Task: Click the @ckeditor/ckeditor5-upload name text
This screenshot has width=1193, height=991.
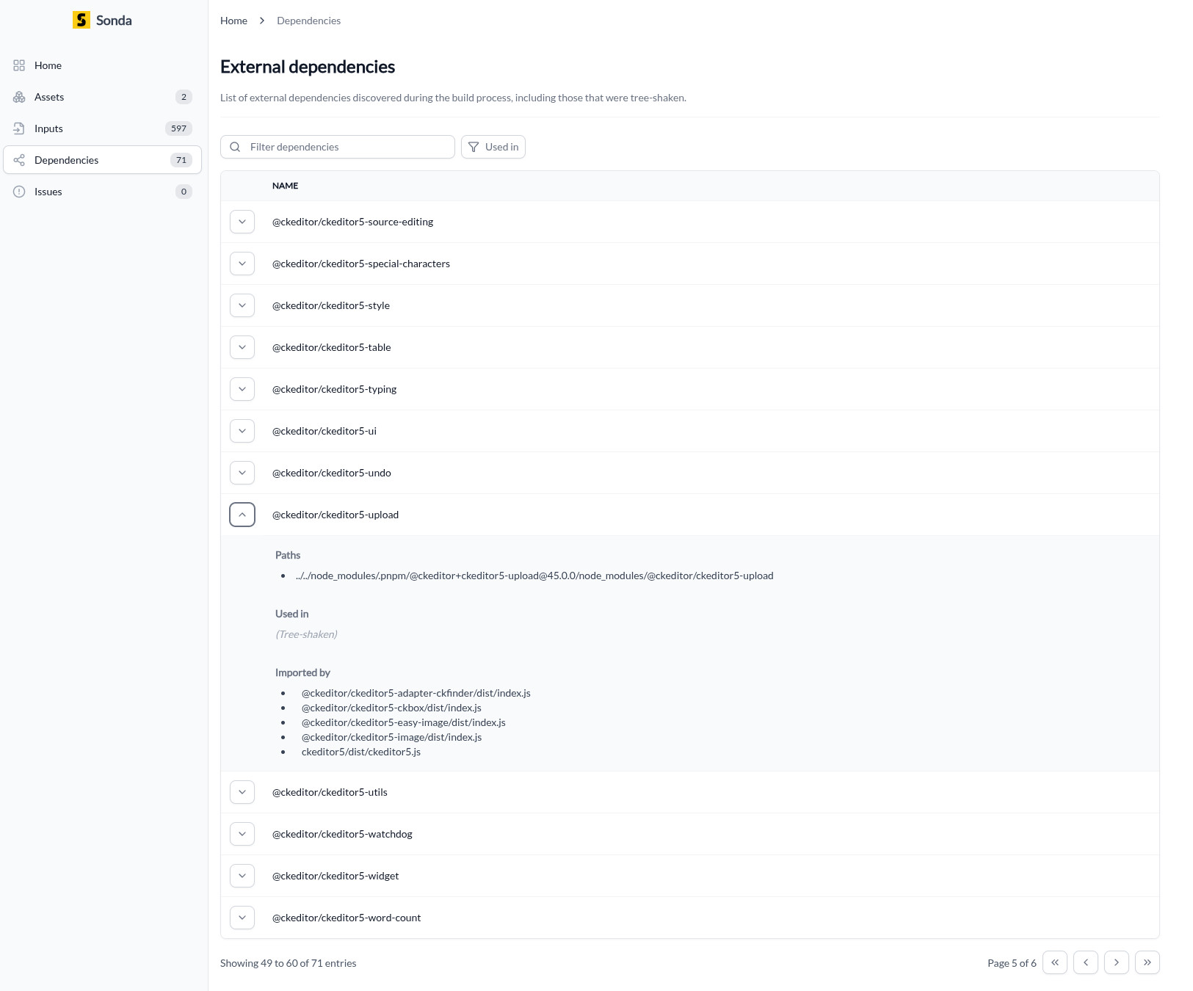Action: point(336,515)
